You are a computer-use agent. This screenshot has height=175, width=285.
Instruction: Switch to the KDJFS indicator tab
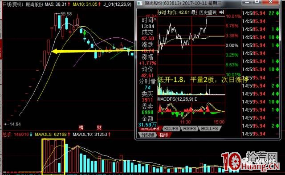pos(171,129)
